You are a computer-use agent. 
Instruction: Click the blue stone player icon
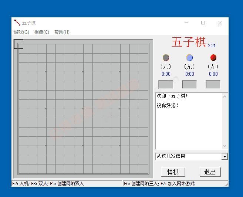(x=189, y=58)
